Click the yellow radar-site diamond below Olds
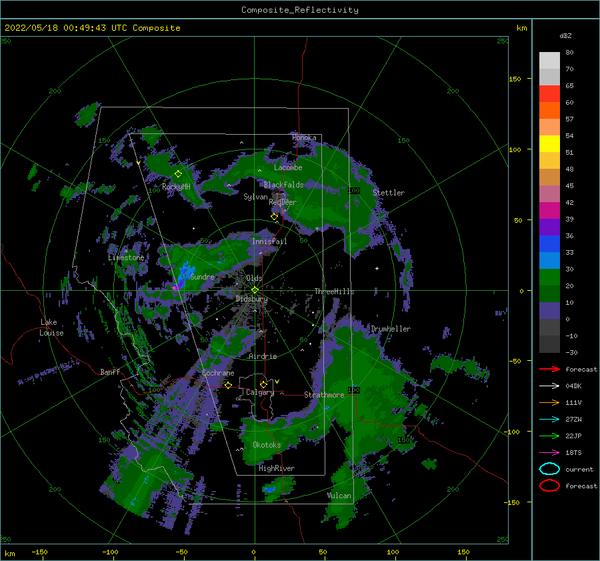Viewport: 600px width, 561px height. point(255,290)
